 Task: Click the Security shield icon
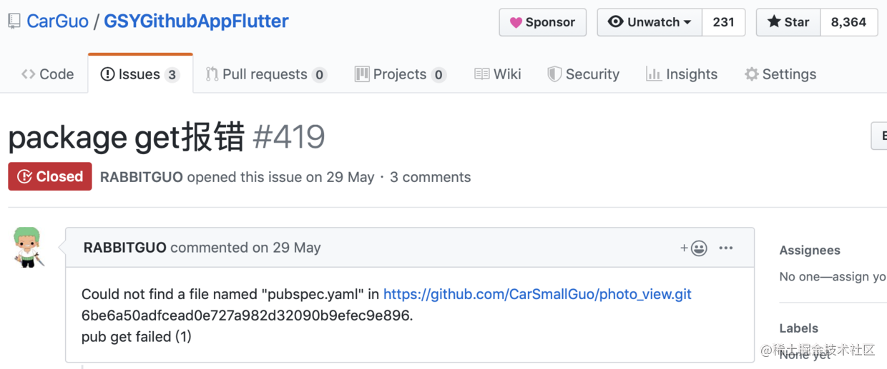[x=554, y=74]
